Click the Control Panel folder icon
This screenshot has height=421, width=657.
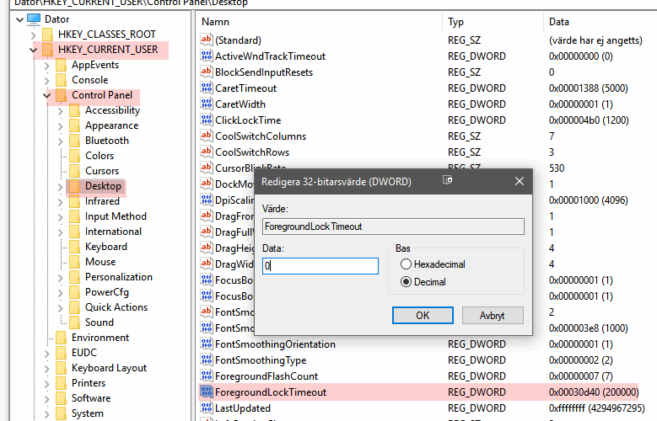pyautogui.click(x=61, y=95)
